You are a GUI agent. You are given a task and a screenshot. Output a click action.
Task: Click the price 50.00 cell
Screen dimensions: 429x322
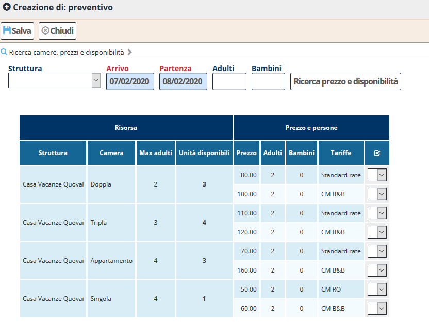(x=246, y=289)
